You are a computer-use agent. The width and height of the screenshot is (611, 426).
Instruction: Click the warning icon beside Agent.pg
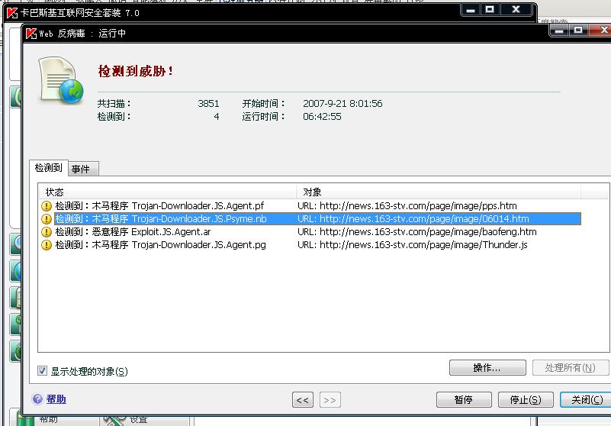pyautogui.click(x=47, y=245)
